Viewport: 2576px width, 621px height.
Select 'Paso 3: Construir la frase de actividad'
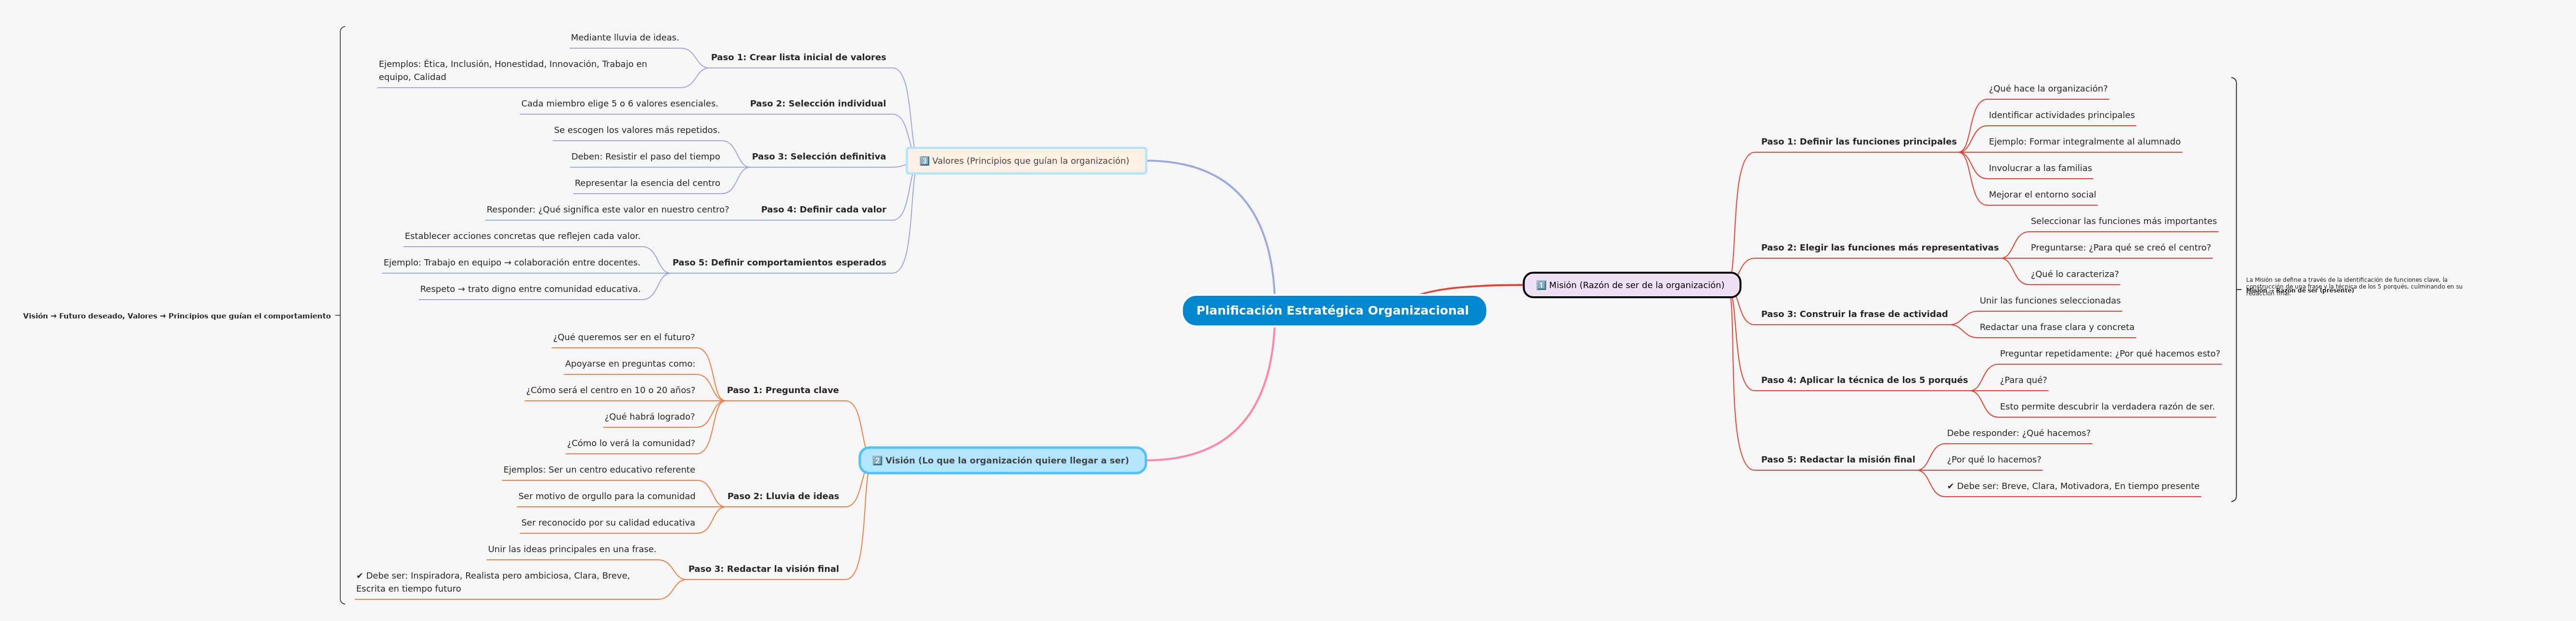(x=1854, y=314)
